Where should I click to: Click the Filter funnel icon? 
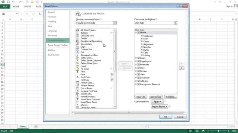pyautogui.click(x=77, y=72)
